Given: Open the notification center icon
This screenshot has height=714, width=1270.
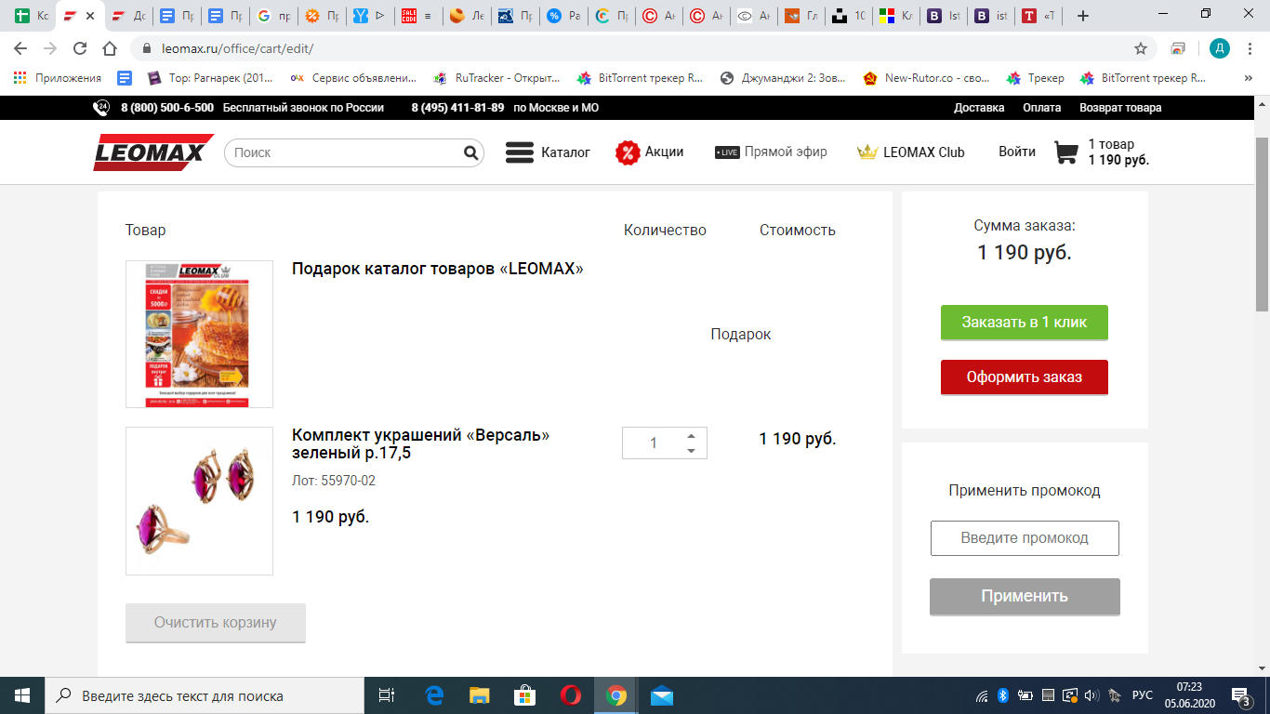Looking at the screenshot, I should tap(1241, 695).
